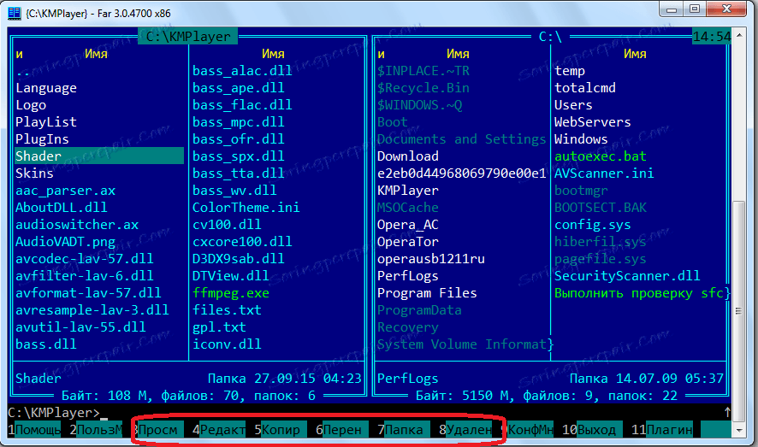Click the C:\ right panel title
Viewport: 758px width, 447px height.
coord(550,37)
